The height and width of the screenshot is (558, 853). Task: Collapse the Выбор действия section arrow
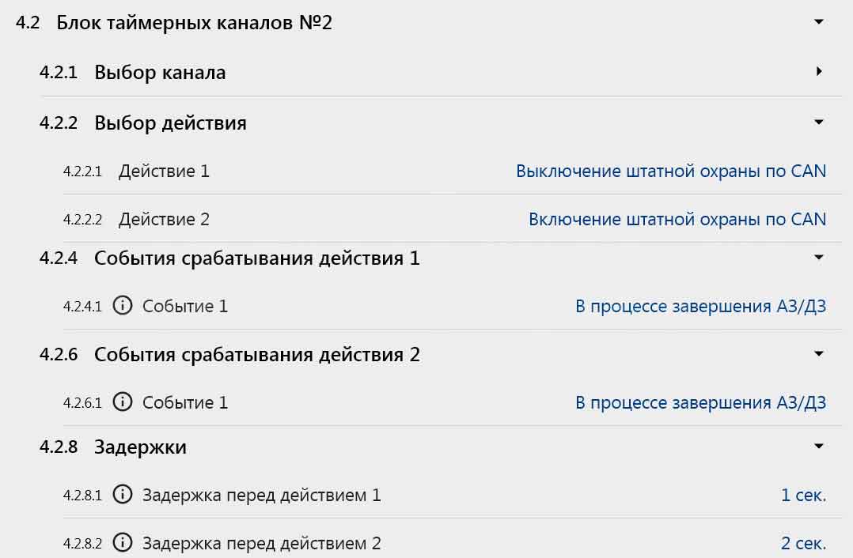[x=819, y=123]
